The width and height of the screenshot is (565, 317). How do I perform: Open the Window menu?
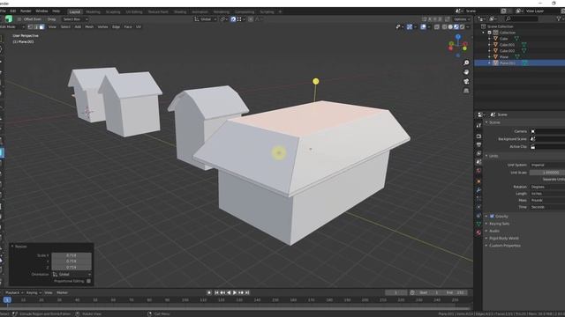click(41, 11)
